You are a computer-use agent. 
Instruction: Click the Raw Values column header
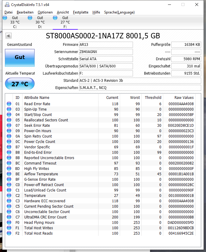point(184,98)
